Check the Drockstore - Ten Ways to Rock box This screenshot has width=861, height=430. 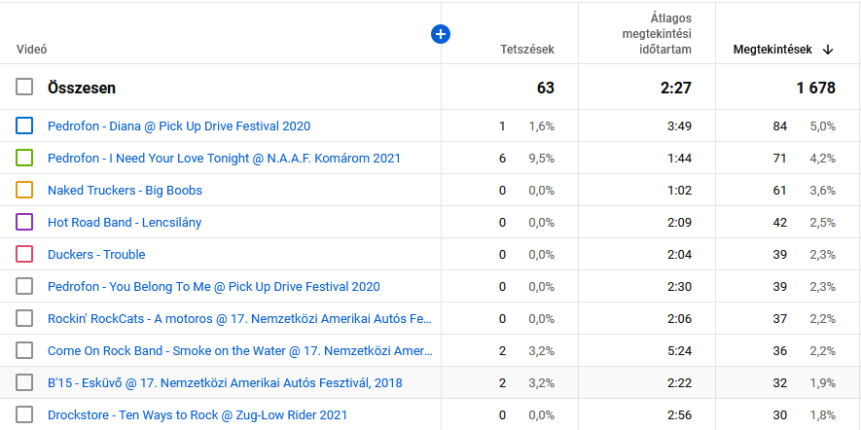point(25,414)
